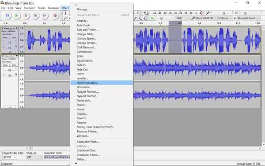Open the File menu
This screenshot has width=265, height=166.
coord(4,8)
